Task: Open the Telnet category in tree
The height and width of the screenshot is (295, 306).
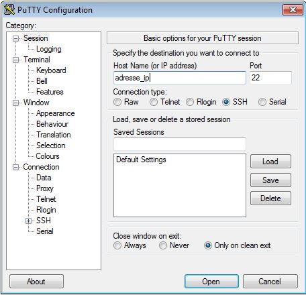Action: coord(46,199)
